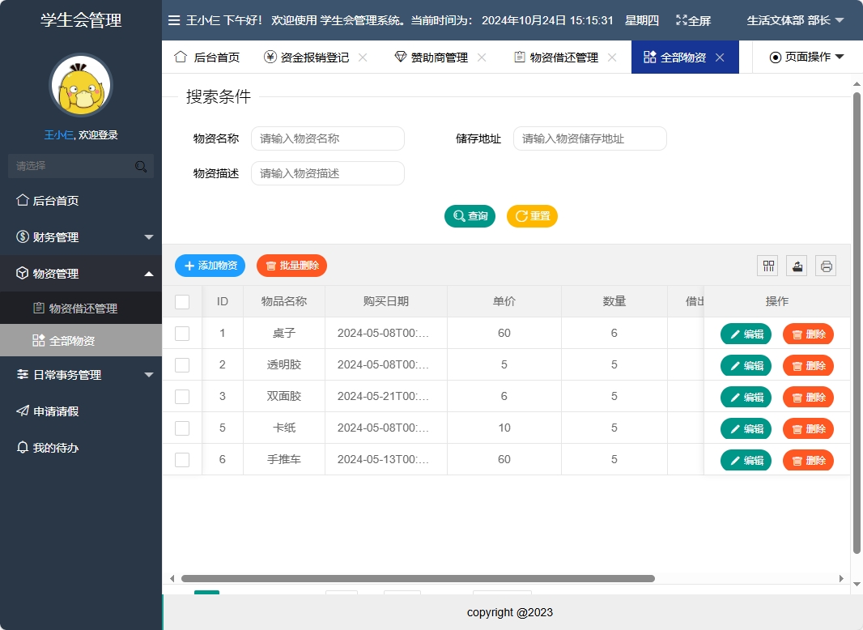Click the 重置 reset button
Image resolution: width=863 pixels, height=630 pixels.
532,216
